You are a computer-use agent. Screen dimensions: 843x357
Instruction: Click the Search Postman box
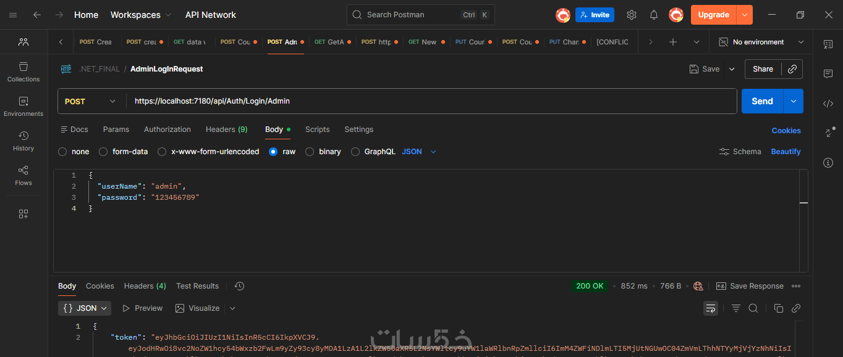tap(421, 15)
